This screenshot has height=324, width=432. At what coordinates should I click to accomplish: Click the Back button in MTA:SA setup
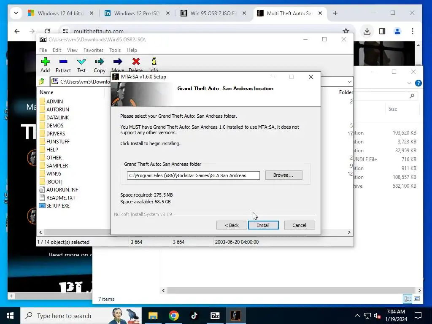[232, 225]
